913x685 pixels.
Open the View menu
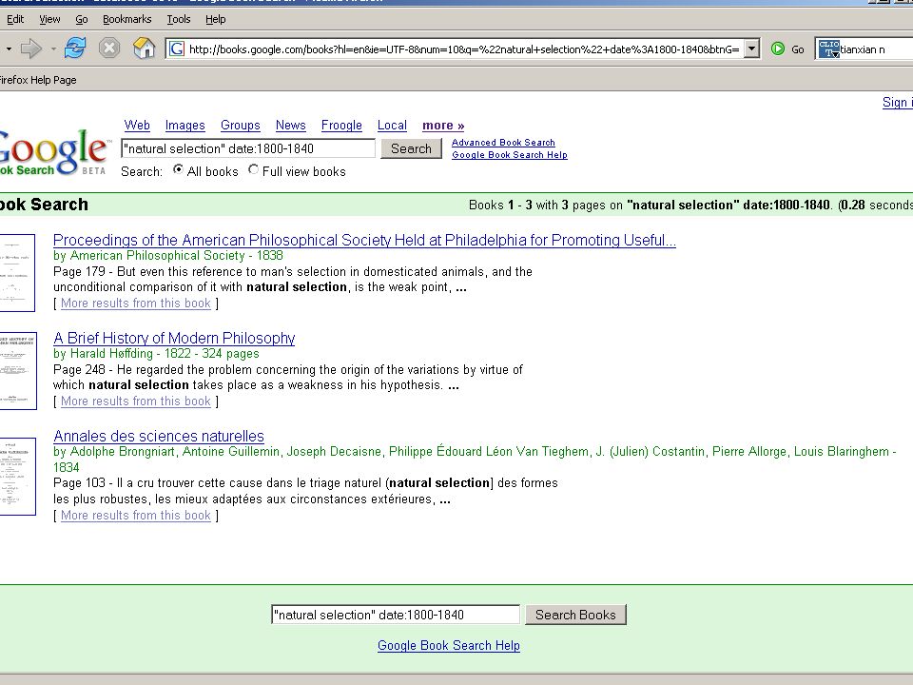[49, 19]
